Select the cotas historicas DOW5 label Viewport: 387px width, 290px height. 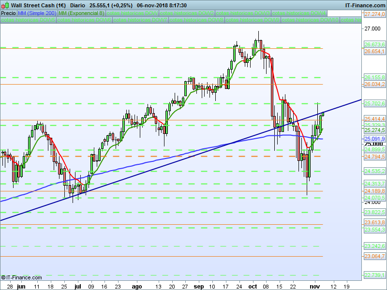click(28, 20)
